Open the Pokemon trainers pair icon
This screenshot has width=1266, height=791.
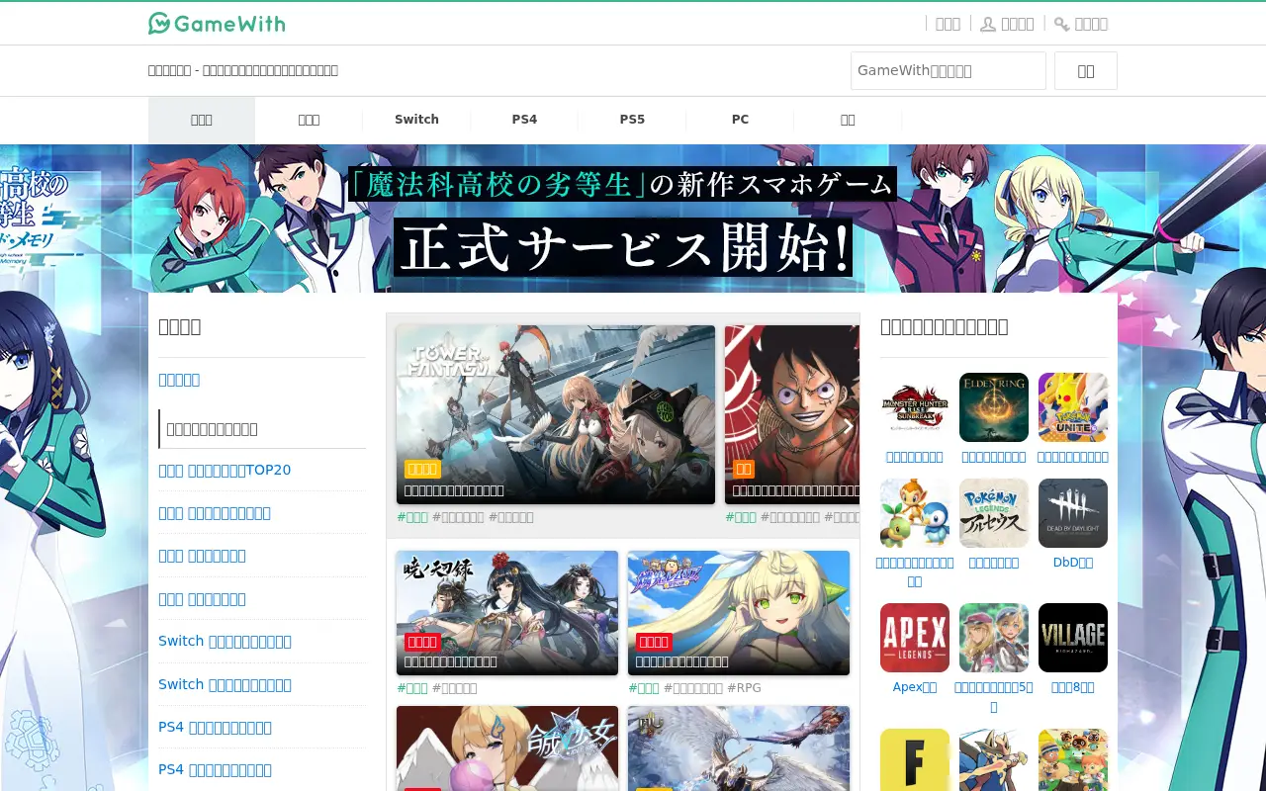point(994,638)
